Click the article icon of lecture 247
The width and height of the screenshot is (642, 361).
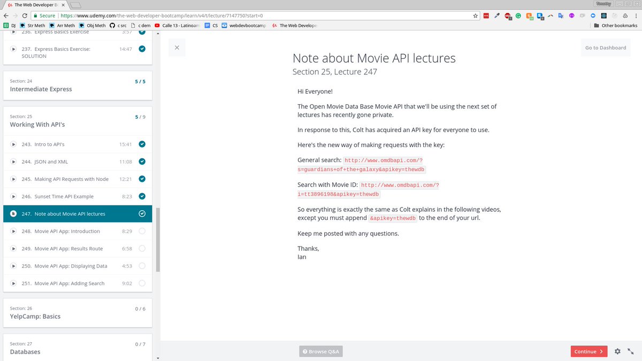(14, 214)
